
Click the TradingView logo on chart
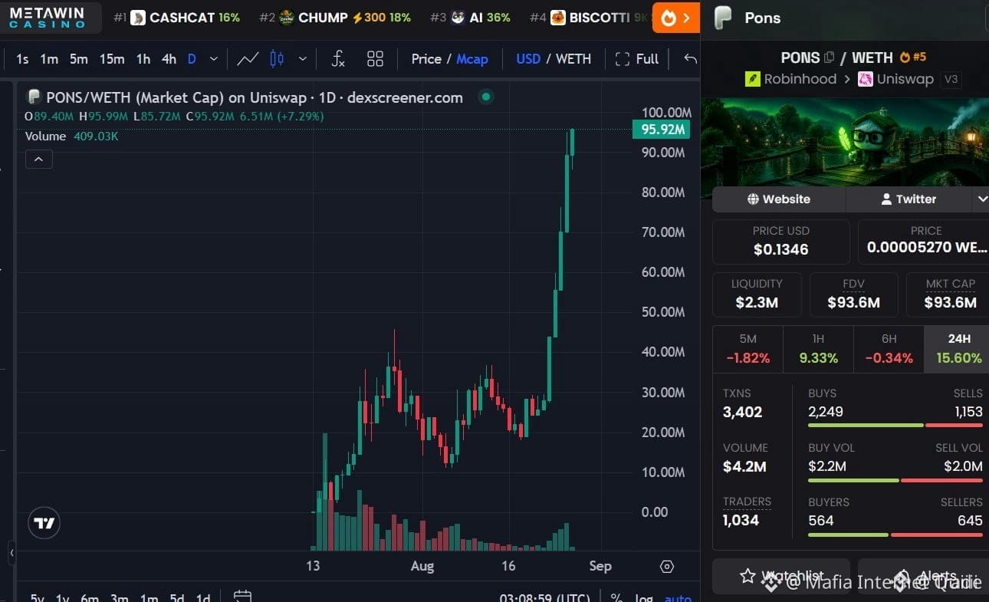(44, 524)
